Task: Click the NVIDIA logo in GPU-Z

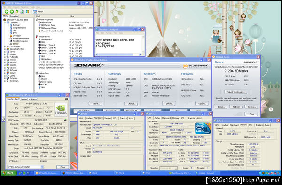Action: [x=61, y=109]
